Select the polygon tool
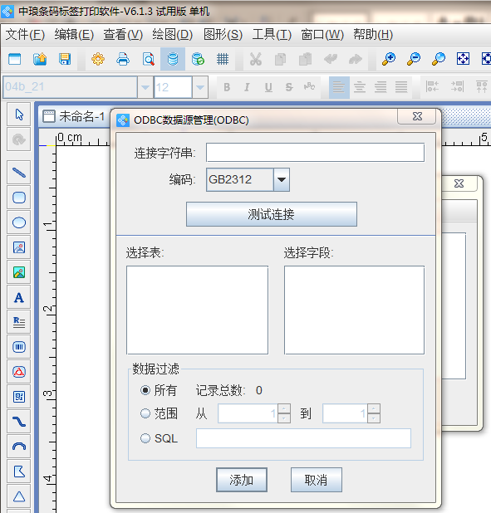This screenshot has width=491, height=513. tap(19, 471)
